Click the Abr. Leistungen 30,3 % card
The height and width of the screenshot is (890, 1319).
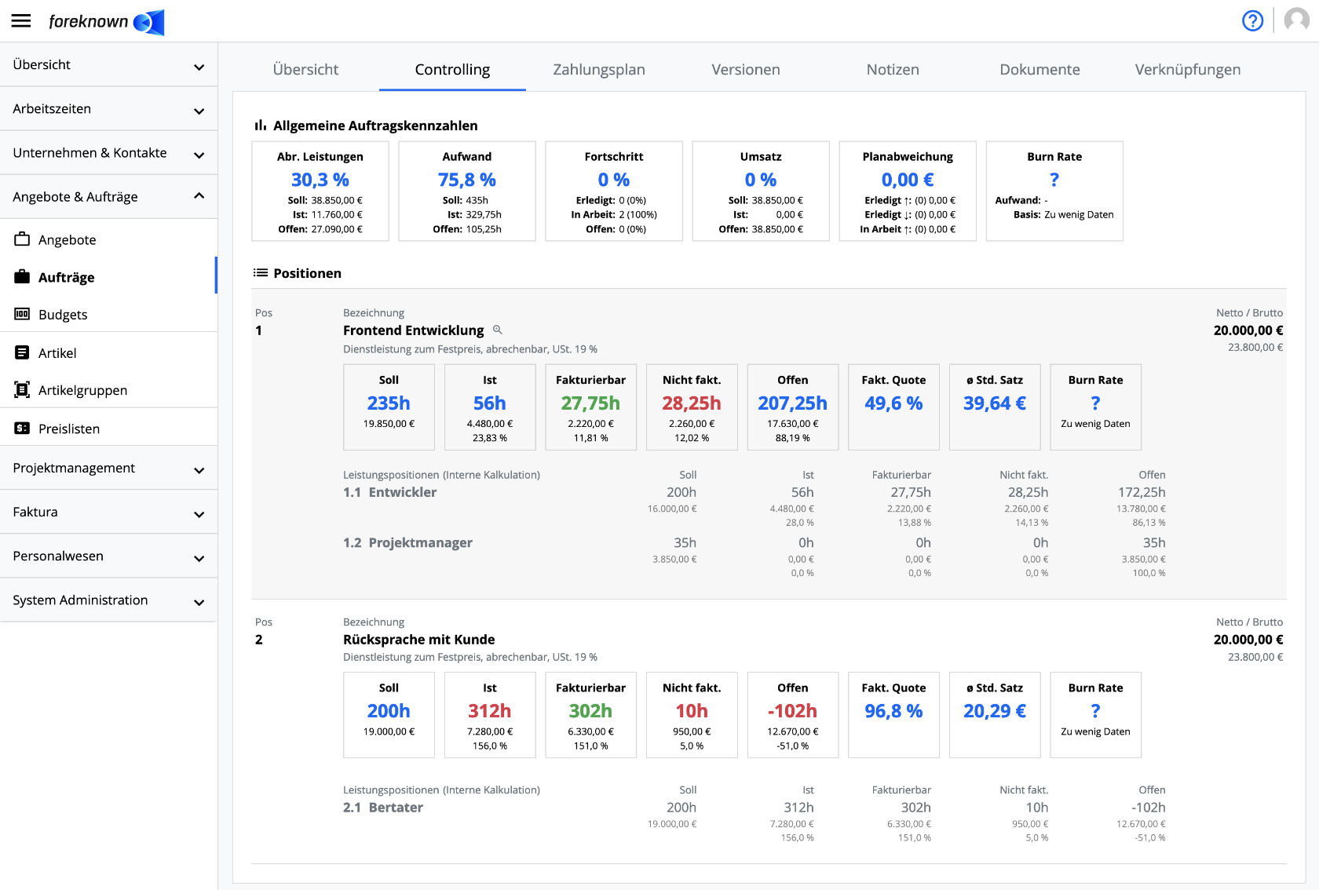click(320, 191)
